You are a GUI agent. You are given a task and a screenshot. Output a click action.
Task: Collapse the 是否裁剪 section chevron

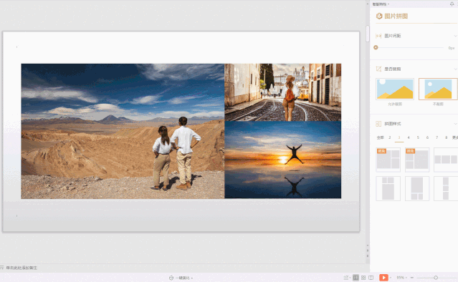(455, 69)
